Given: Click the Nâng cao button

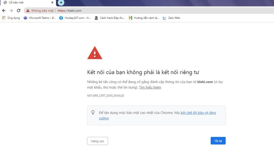Looking at the screenshot, I should 97,141.
